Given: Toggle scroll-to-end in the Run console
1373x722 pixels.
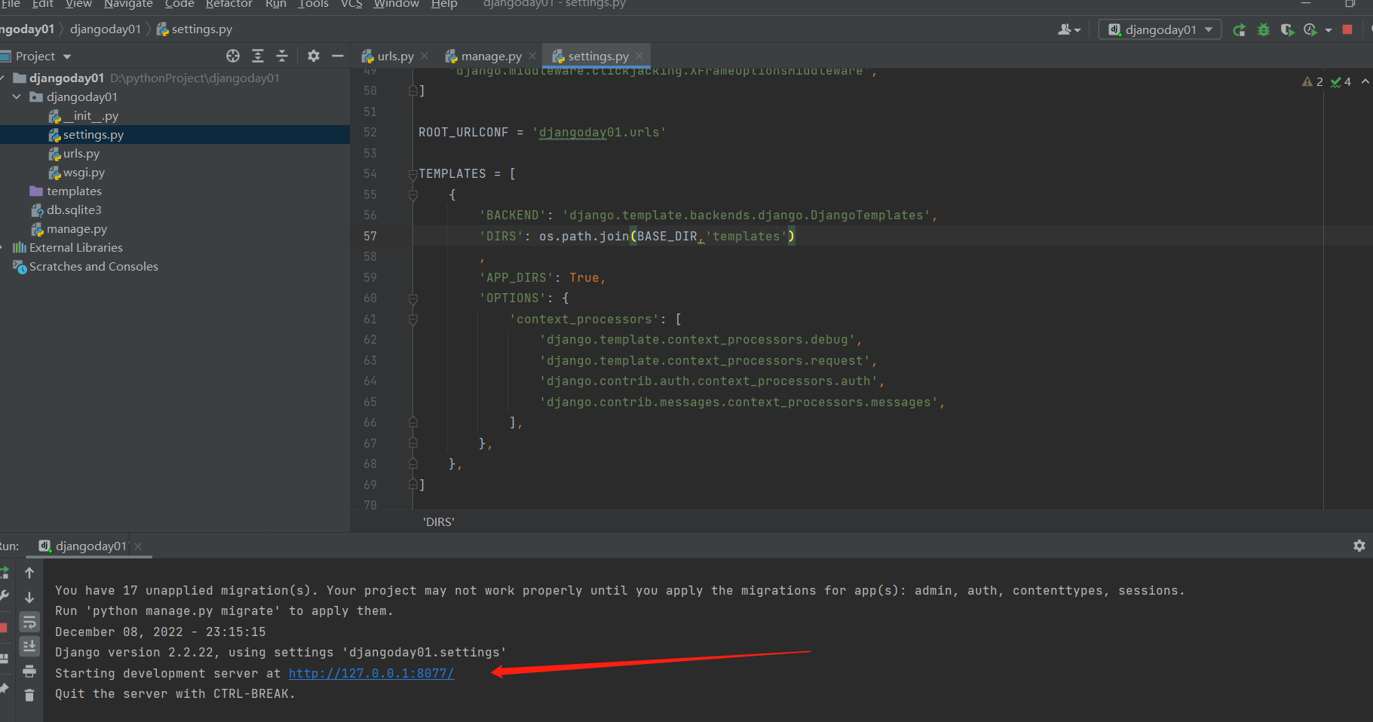Looking at the screenshot, I should pyautogui.click(x=29, y=646).
